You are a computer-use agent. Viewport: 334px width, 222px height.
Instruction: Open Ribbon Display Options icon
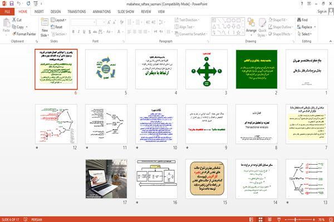(309, 4)
